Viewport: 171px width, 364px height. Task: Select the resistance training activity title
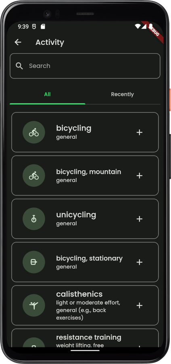point(89,337)
